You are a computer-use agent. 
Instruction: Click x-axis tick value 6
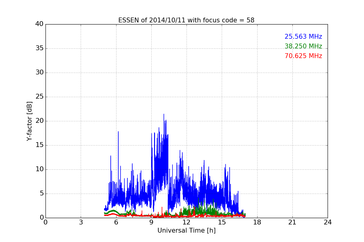116,222
